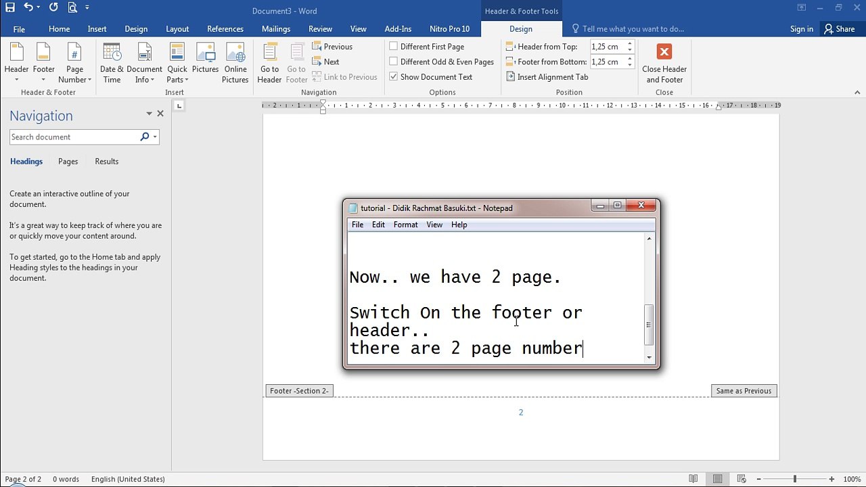Click the zoom slider in status bar

coord(795,479)
